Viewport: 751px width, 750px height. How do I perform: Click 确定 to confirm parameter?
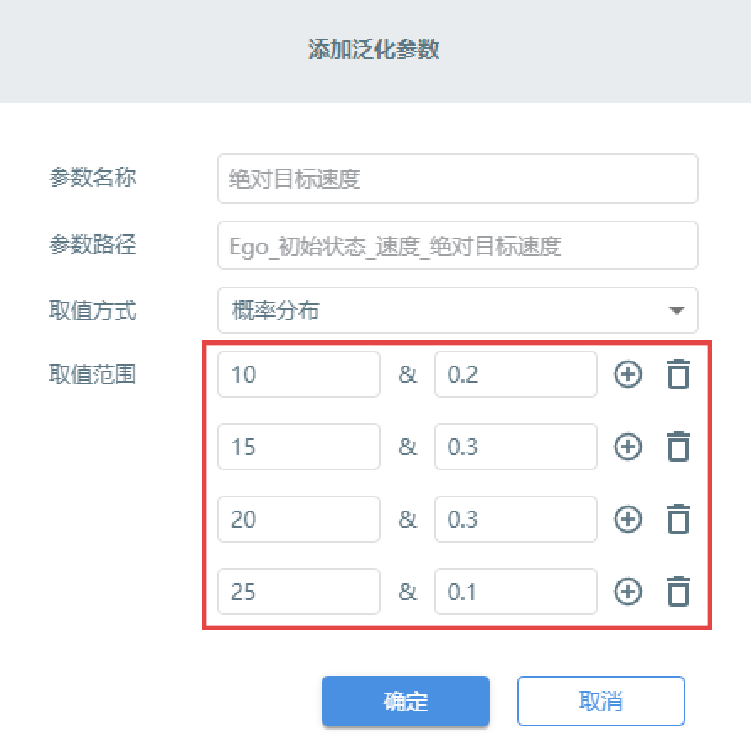point(405,701)
